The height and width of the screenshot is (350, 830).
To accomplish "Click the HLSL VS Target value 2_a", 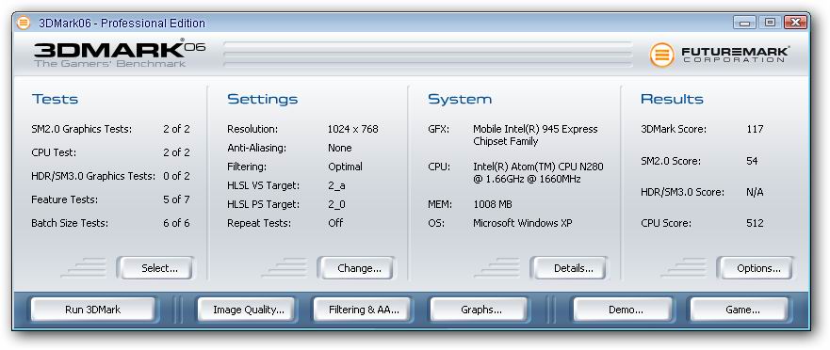I will (336, 185).
